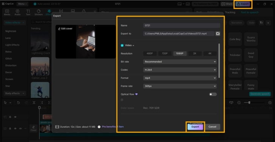Expand the Body effects category
Viewport: 275px width, 142px height.
click(15, 93)
